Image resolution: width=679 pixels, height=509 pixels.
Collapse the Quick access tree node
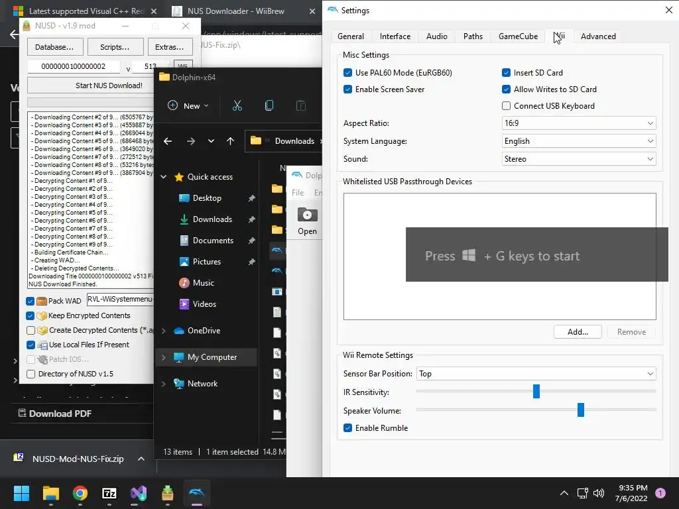164,177
